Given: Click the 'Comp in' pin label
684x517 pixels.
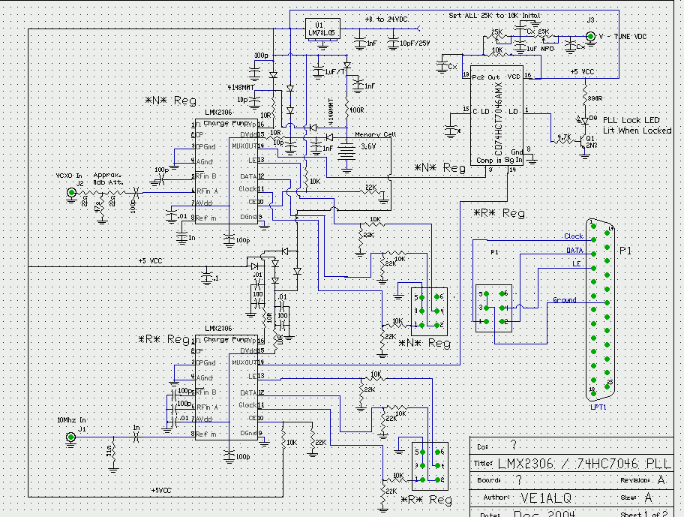Looking at the screenshot, I should 488,160.
